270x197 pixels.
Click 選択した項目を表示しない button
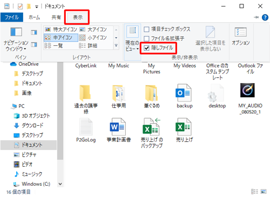(210, 38)
